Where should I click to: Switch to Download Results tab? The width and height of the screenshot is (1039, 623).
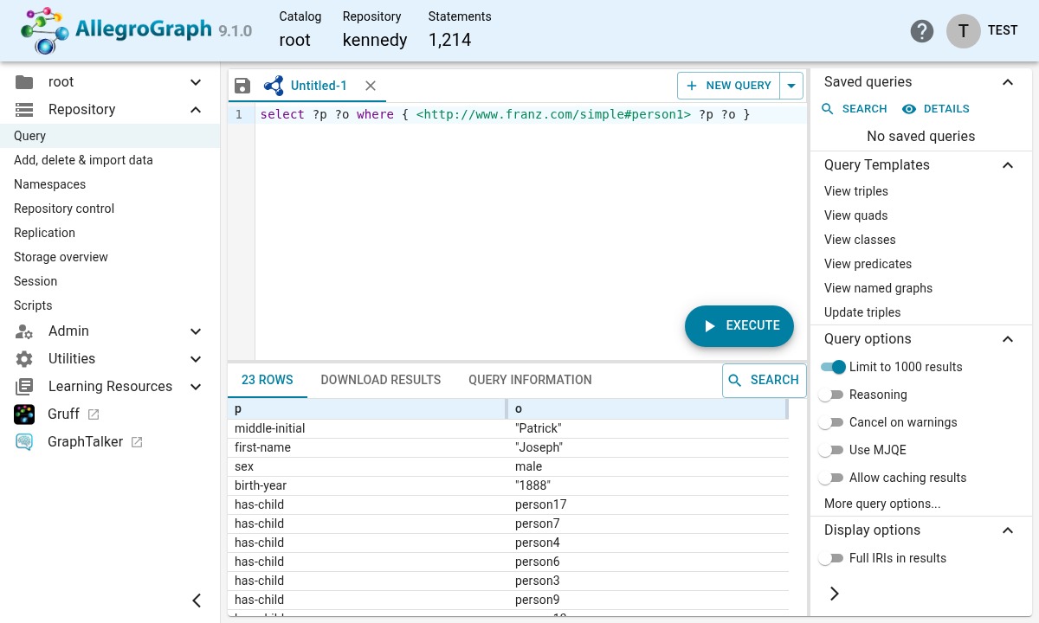(x=381, y=380)
